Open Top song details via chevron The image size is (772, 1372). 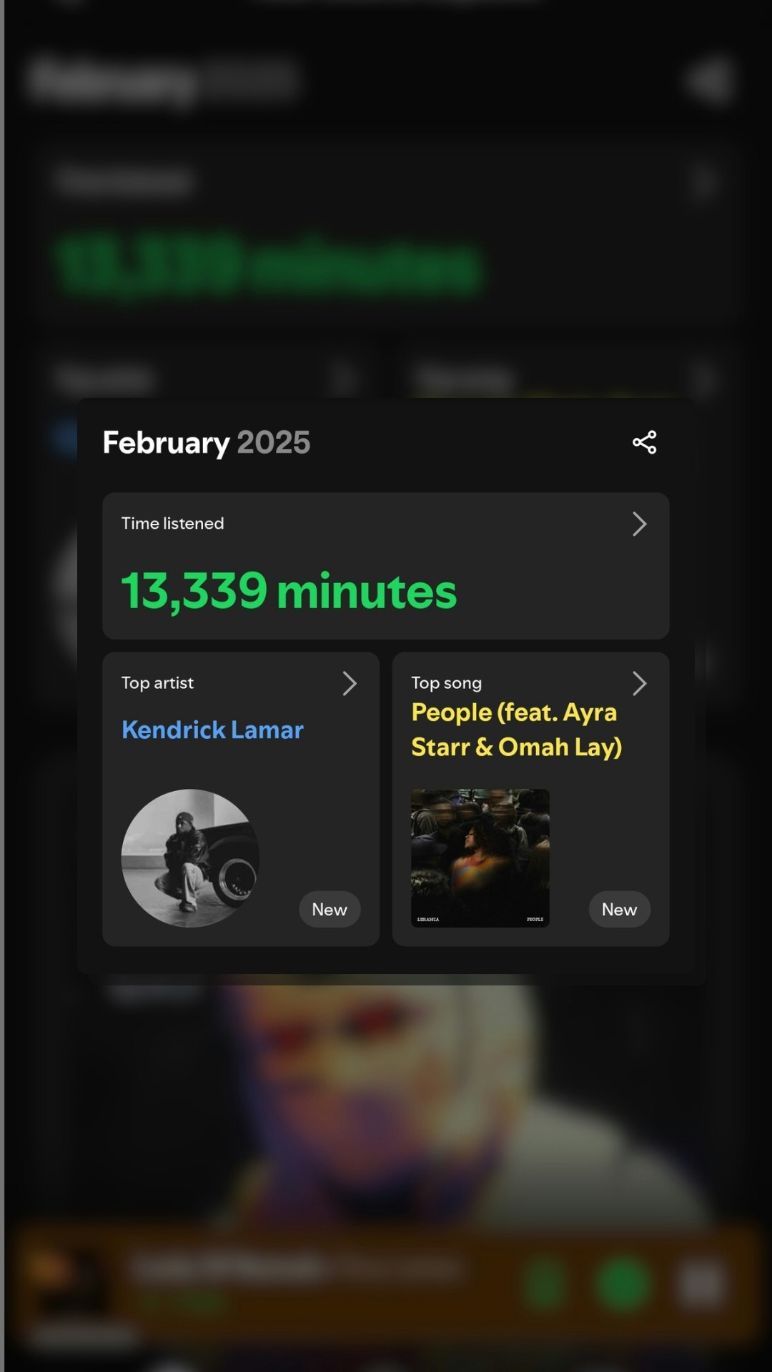[x=639, y=683]
